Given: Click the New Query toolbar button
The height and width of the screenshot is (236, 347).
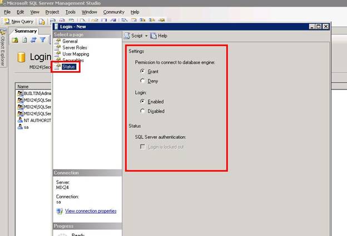Looking at the screenshot, I should (x=19, y=22).
